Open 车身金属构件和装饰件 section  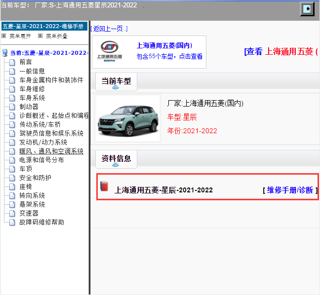pos(51,80)
